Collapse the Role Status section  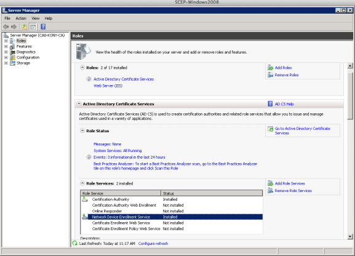point(82,130)
